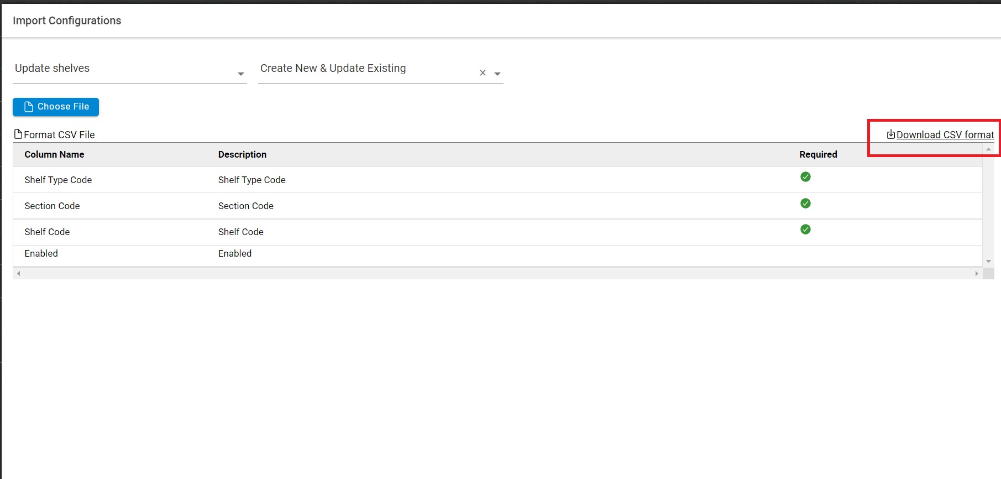The image size is (1001, 479).
Task: Click the green check in Section Code row
Action: click(x=805, y=204)
